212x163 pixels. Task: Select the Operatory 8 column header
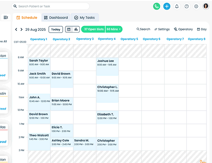point(197,39)
